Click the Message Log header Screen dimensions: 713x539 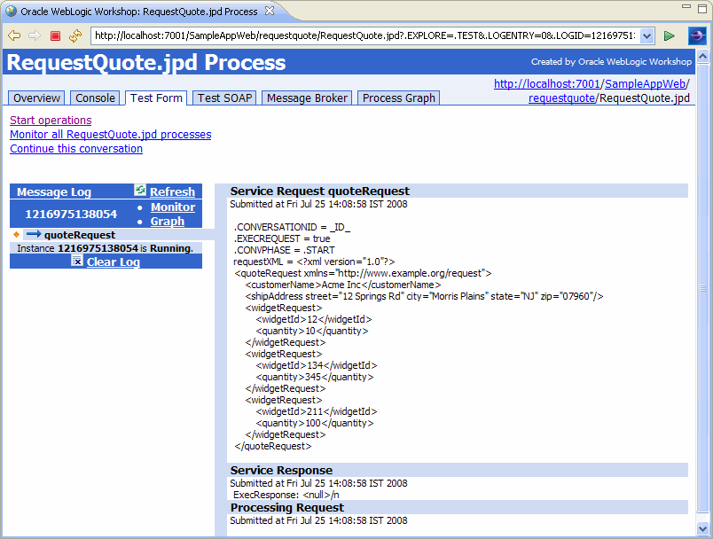(54, 191)
